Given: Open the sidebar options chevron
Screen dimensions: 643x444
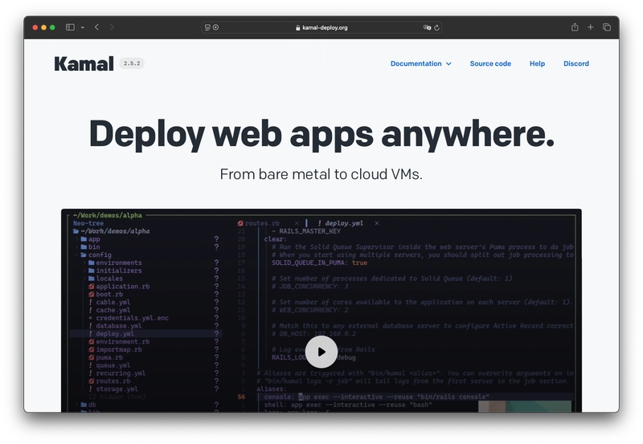Looking at the screenshot, I should coord(83,27).
